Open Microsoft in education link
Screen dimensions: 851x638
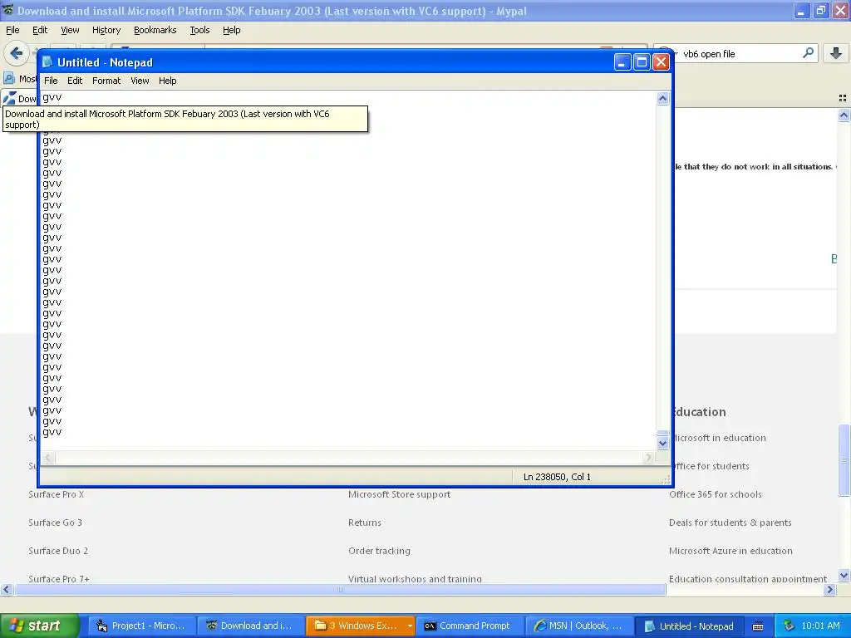pos(720,438)
